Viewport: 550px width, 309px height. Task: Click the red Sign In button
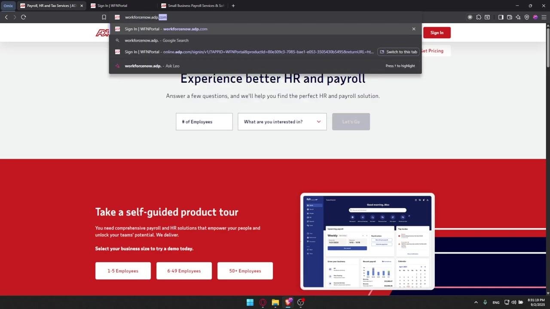[437, 33]
